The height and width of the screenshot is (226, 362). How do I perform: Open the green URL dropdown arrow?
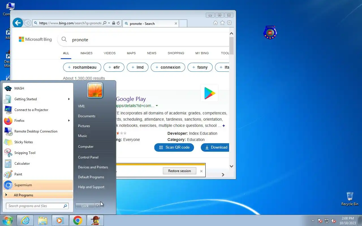pos(157,106)
